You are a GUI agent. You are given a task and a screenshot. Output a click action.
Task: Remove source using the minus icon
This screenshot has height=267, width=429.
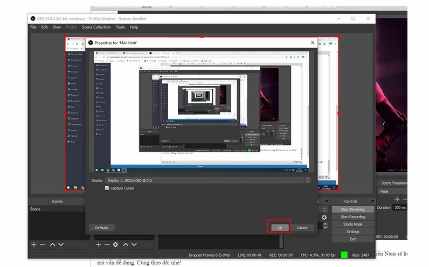coord(107,244)
